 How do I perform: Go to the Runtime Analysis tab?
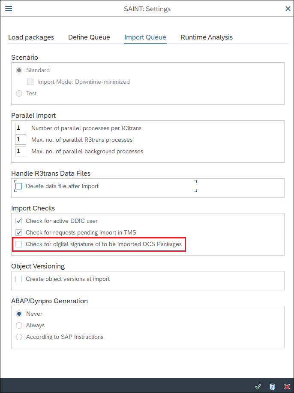click(207, 37)
